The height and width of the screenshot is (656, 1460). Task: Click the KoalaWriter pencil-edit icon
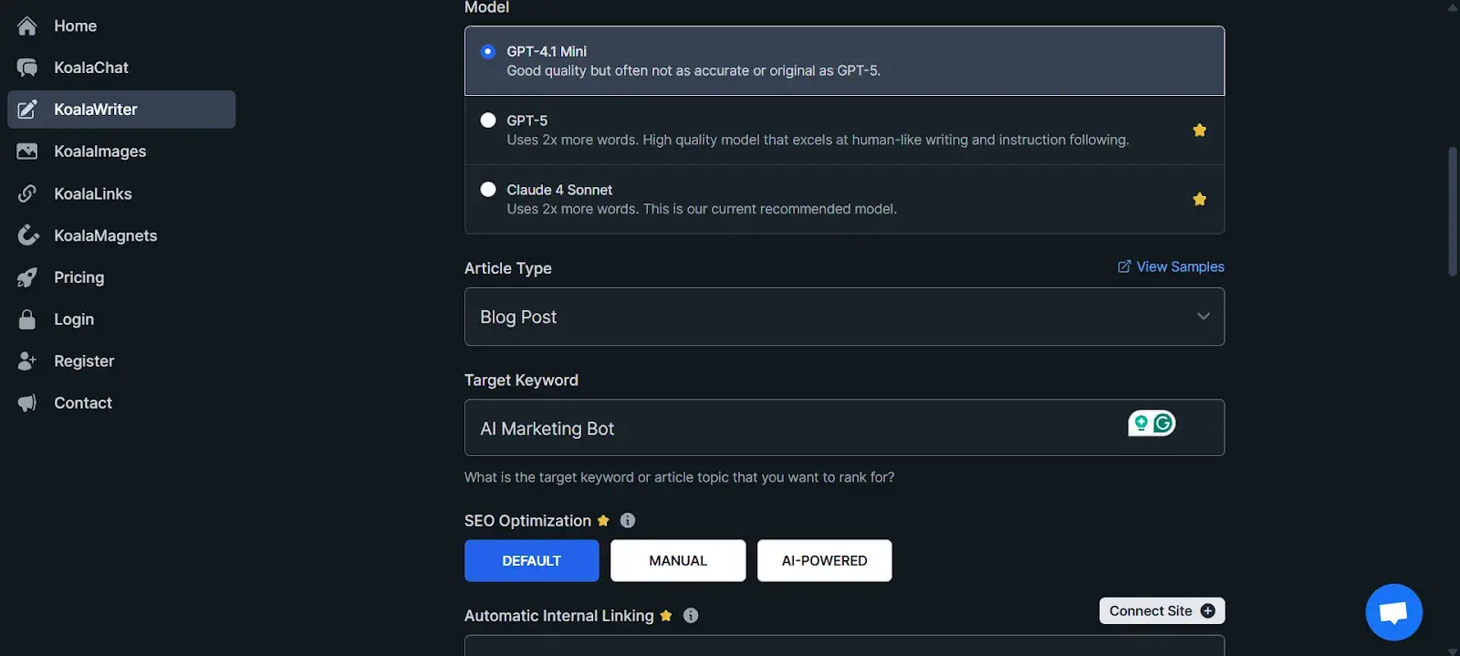[27, 109]
